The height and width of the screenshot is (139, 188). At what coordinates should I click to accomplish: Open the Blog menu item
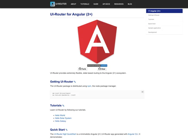[130, 4]
